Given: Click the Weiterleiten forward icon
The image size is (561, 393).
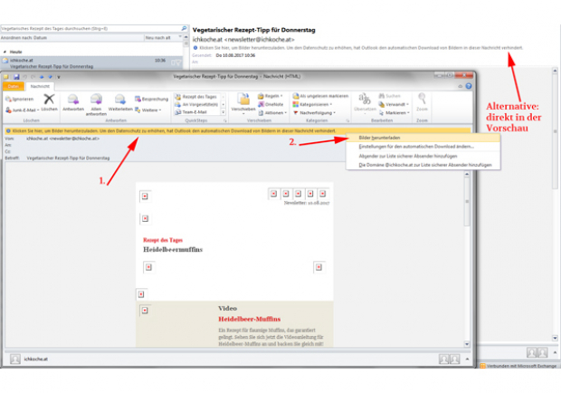Looking at the screenshot, I should pos(120,99).
